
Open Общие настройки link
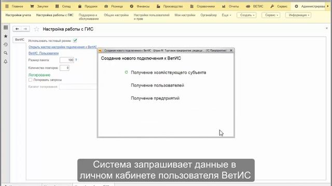[x=116, y=15]
